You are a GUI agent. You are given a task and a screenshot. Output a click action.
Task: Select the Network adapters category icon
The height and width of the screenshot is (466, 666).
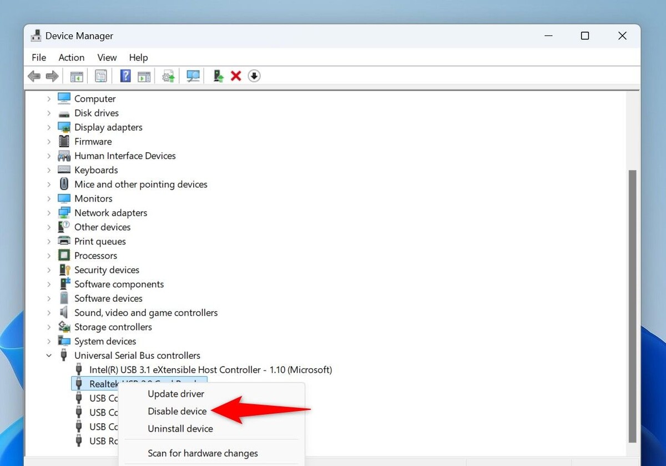(x=64, y=213)
